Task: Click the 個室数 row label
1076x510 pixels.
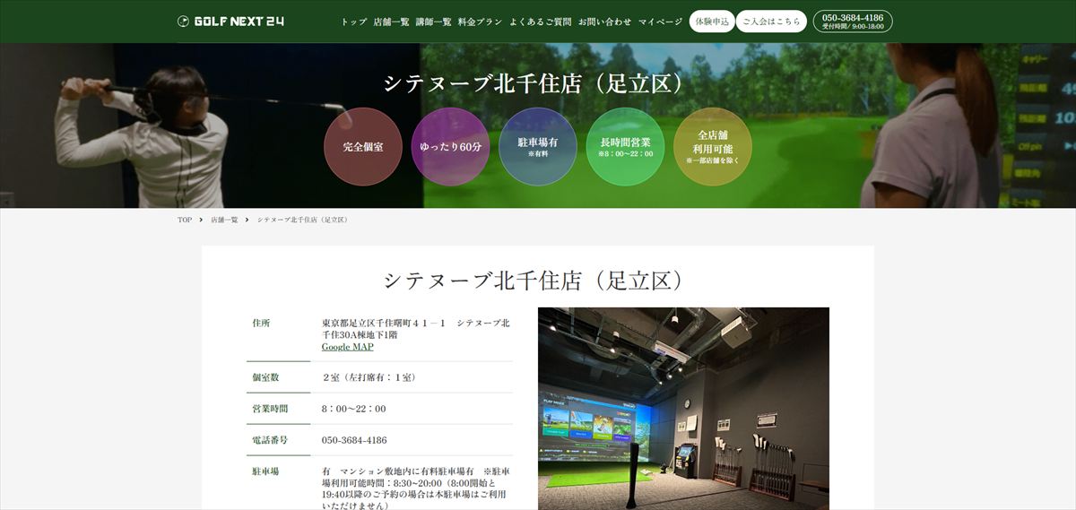Action: click(265, 377)
